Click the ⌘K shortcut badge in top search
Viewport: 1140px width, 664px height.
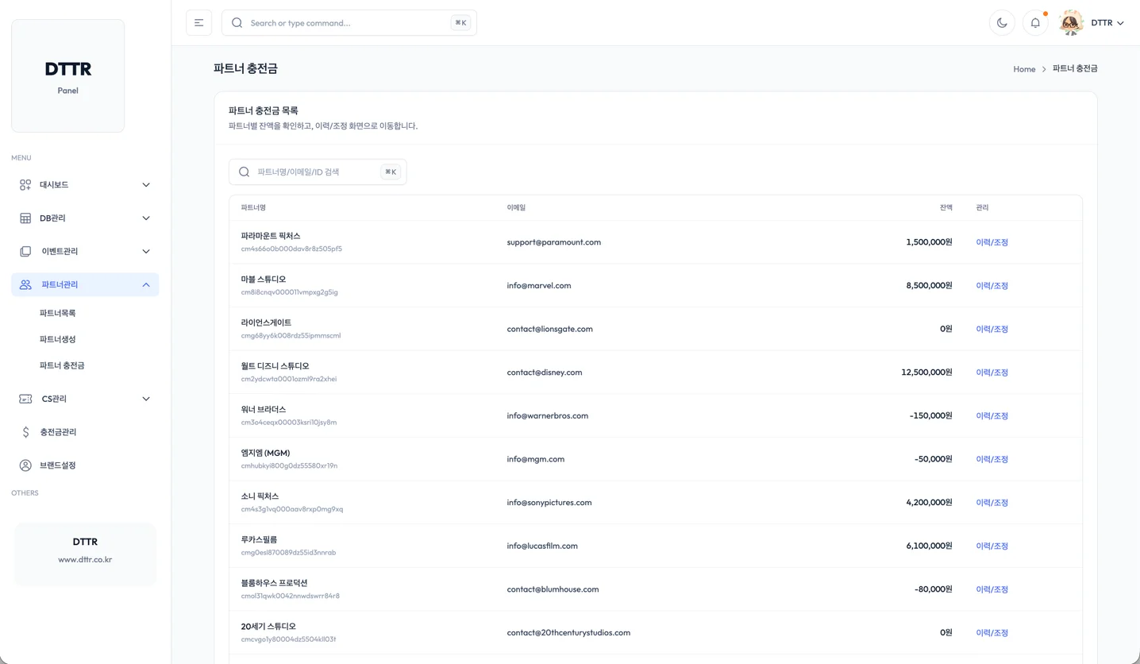460,23
